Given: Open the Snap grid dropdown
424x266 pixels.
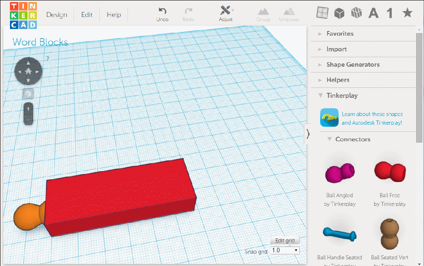Looking at the screenshot, I should tap(285, 251).
